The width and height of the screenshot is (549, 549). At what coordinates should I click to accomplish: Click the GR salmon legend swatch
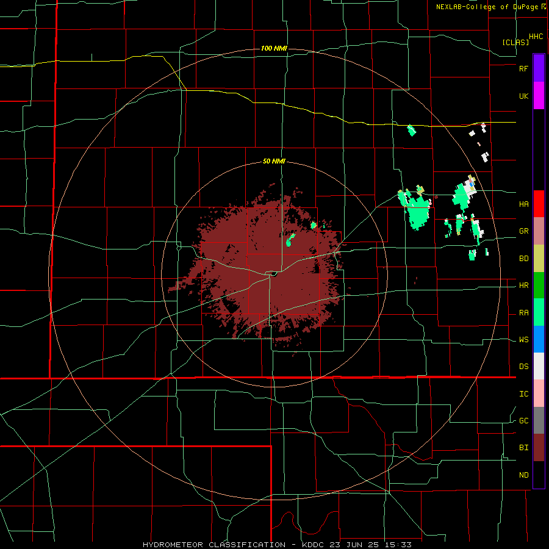(x=539, y=231)
